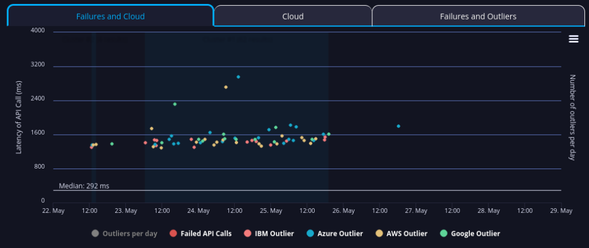Click the Latency of API Call (ms) axis title
The height and width of the screenshot is (248, 589).
(19, 117)
